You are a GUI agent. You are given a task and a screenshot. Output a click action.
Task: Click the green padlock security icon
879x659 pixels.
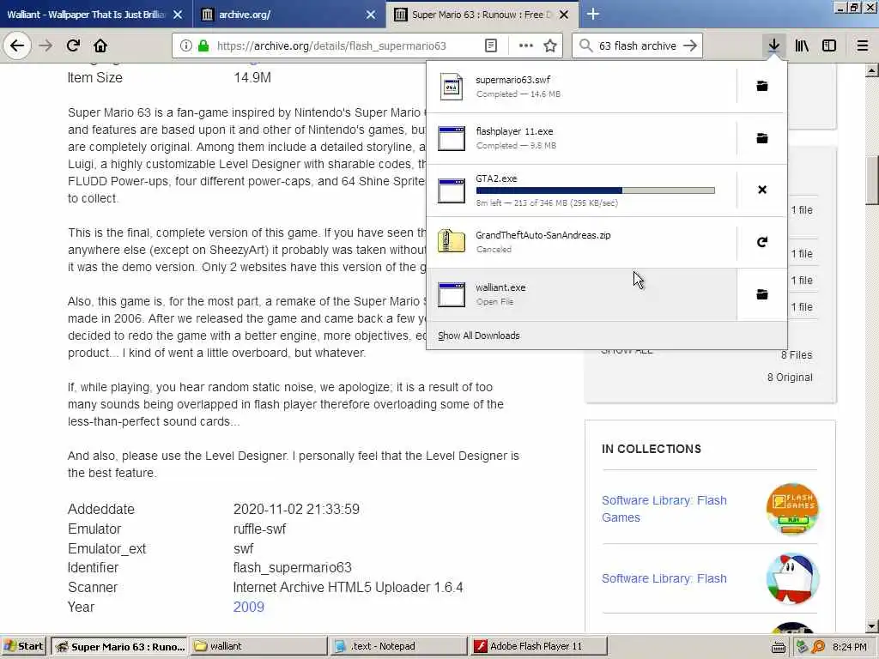pyautogui.click(x=203, y=45)
